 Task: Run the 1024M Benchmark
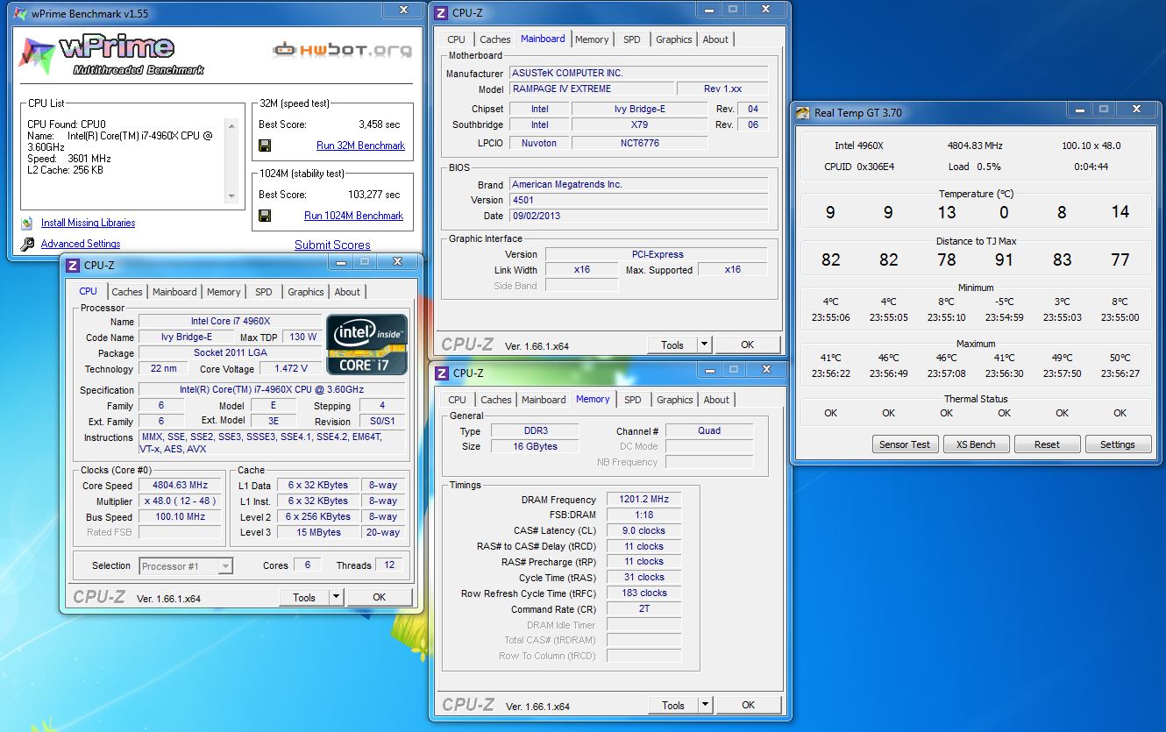pyautogui.click(x=353, y=216)
